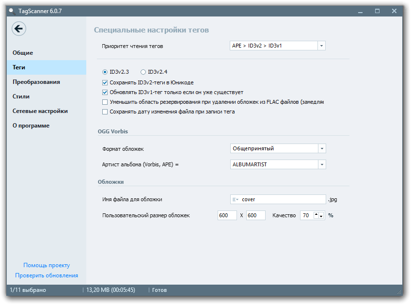Screen dimensions: 411x305
Task: Select the ID3v2.4 radio button
Action: (x=143, y=72)
